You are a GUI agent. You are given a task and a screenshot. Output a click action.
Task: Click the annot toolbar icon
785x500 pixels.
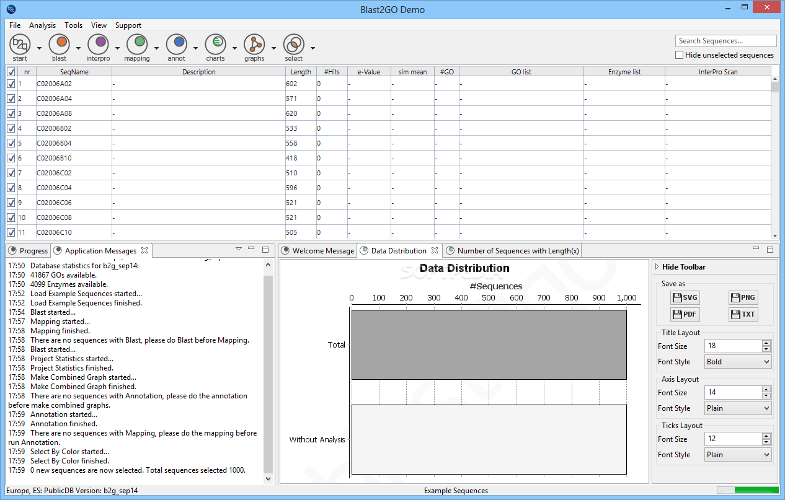(x=176, y=45)
